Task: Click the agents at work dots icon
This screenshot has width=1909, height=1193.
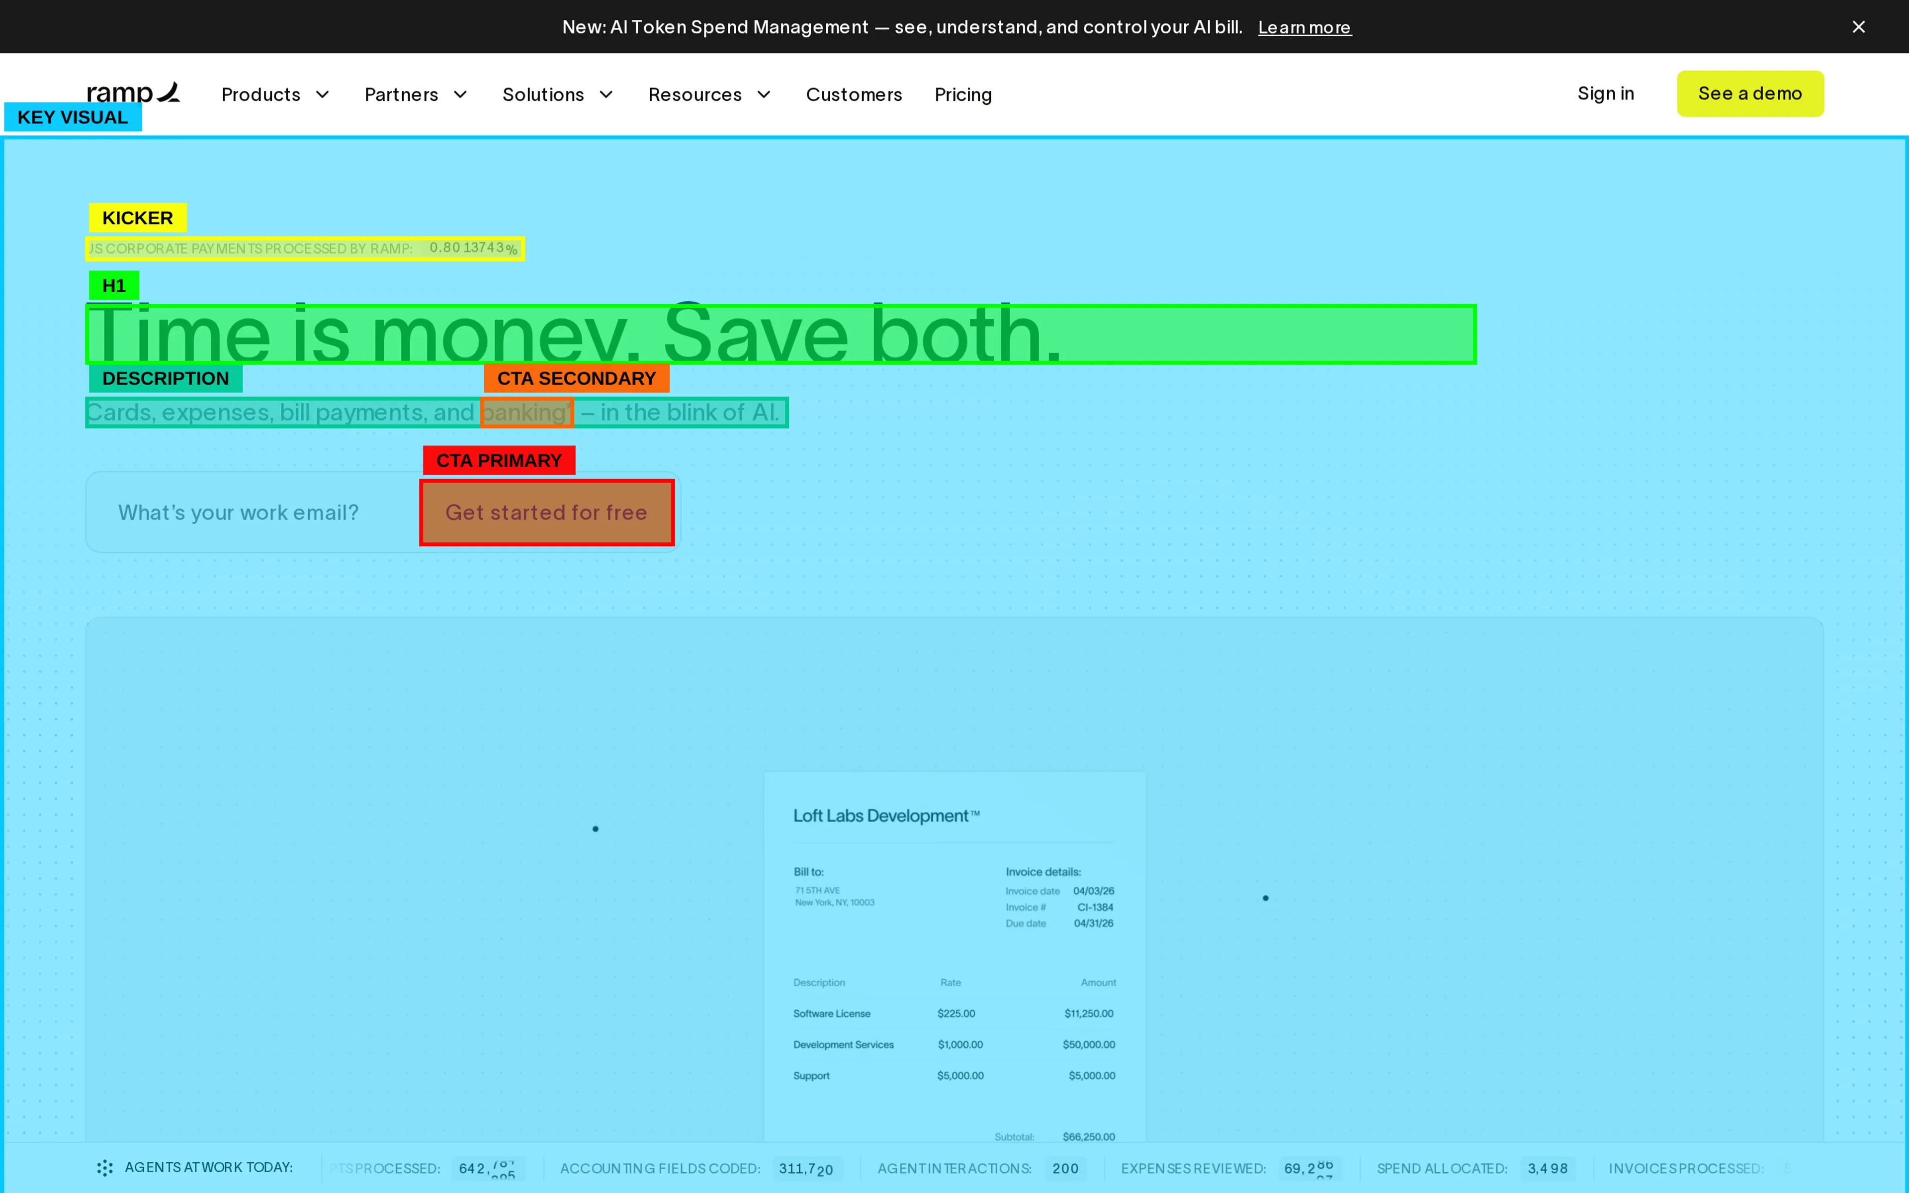Action: click(105, 1168)
